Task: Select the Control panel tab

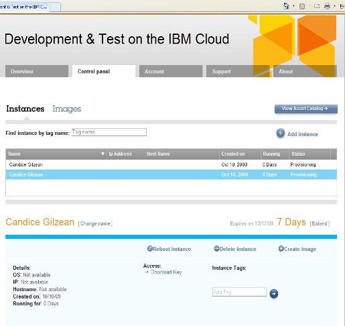Action: (x=104, y=71)
